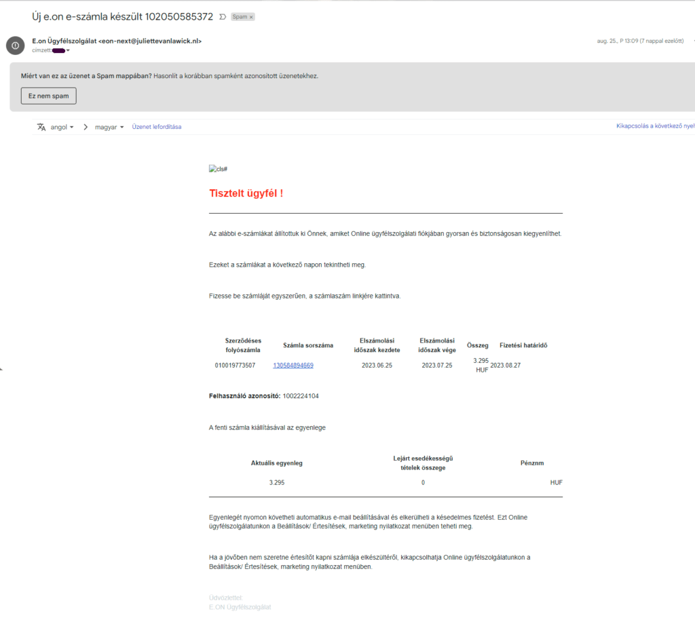This screenshot has height=641, width=695.
Task: Open invoice number link 130584894669
Action: pos(293,365)
